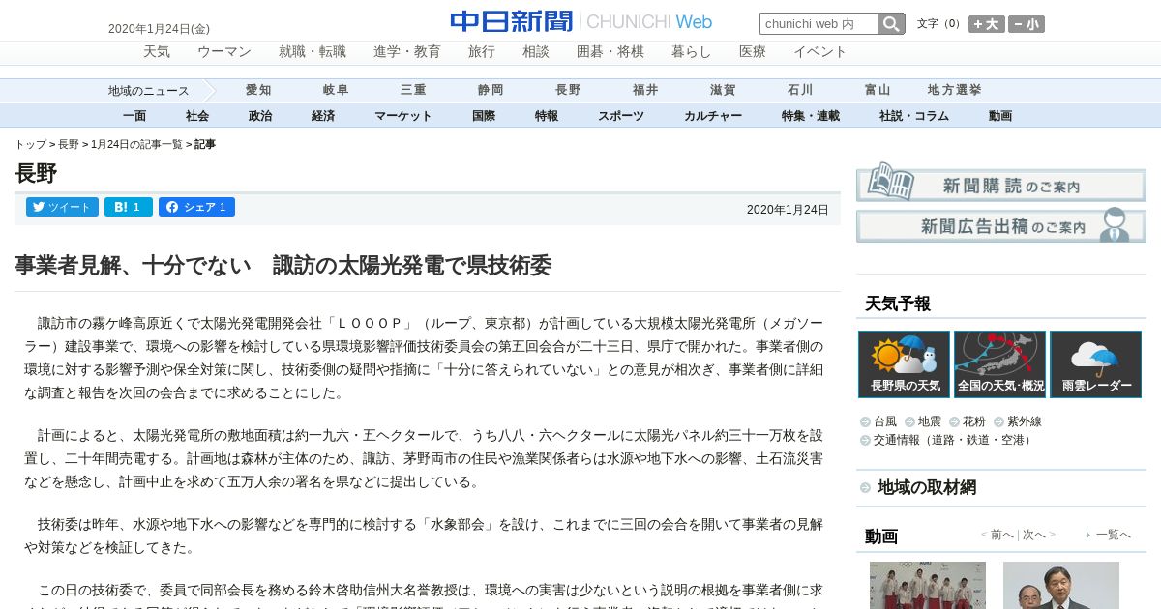Open the イベント menu item
Image resolution: width=1161 pixels, height=609 pixels.
click(x=820, y=51)
